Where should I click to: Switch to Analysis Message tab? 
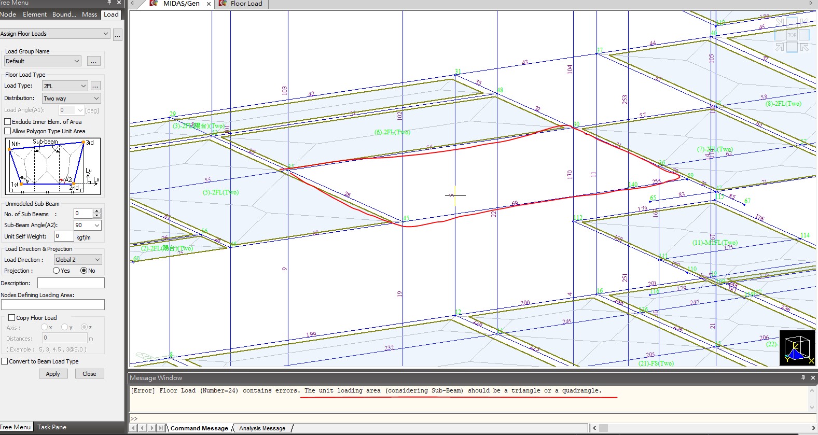pyautogui.click(x=262, y=428)
